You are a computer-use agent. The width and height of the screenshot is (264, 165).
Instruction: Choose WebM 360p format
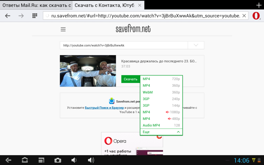coord(161,92)
